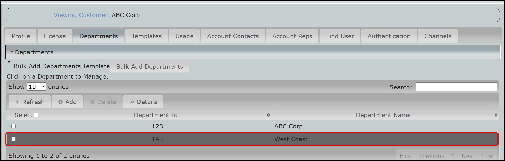Click inside the Search input field
The height and width of the screenshot is (161, 505).
[456, 87]
